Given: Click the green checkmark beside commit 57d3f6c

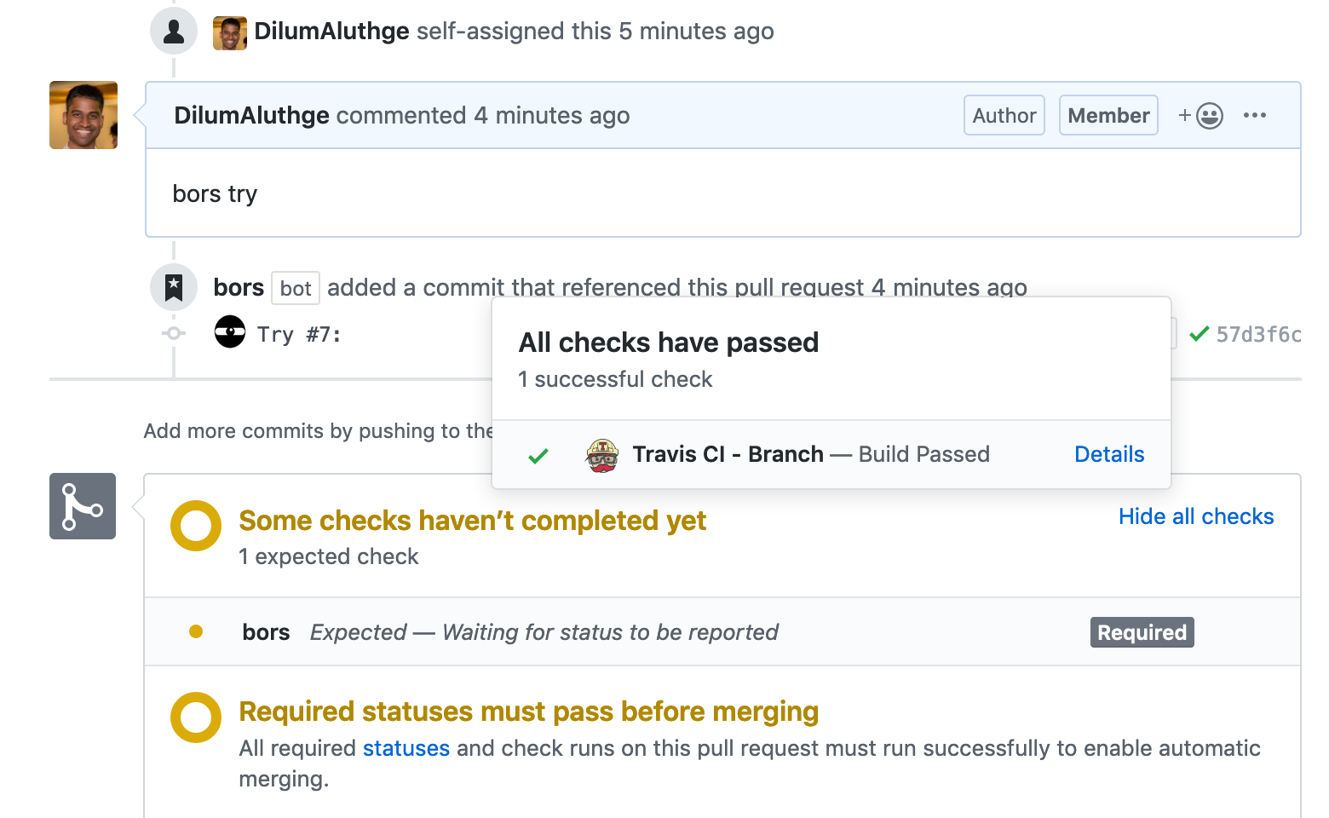Looking at the screenshot, I should [x=1199, y=334].
